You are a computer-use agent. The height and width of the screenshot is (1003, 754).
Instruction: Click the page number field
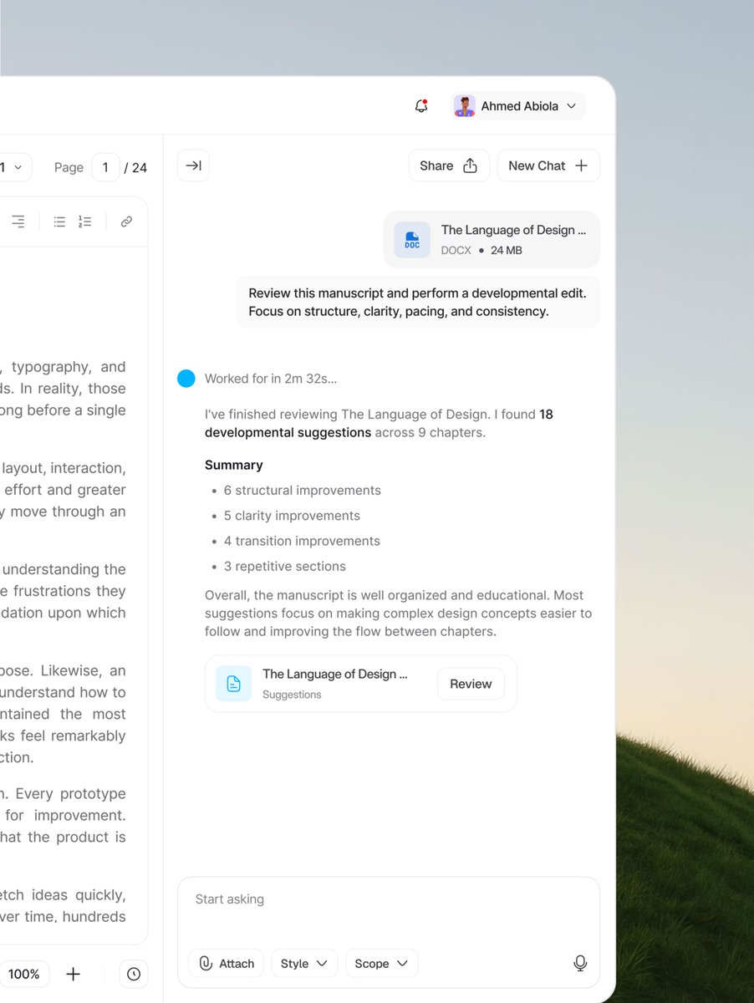105,167
